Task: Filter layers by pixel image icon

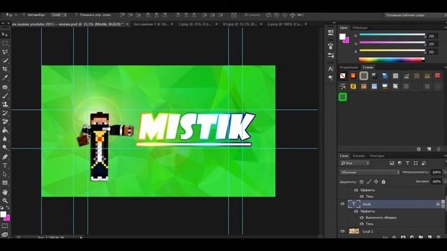Action: tap(392, 163)
